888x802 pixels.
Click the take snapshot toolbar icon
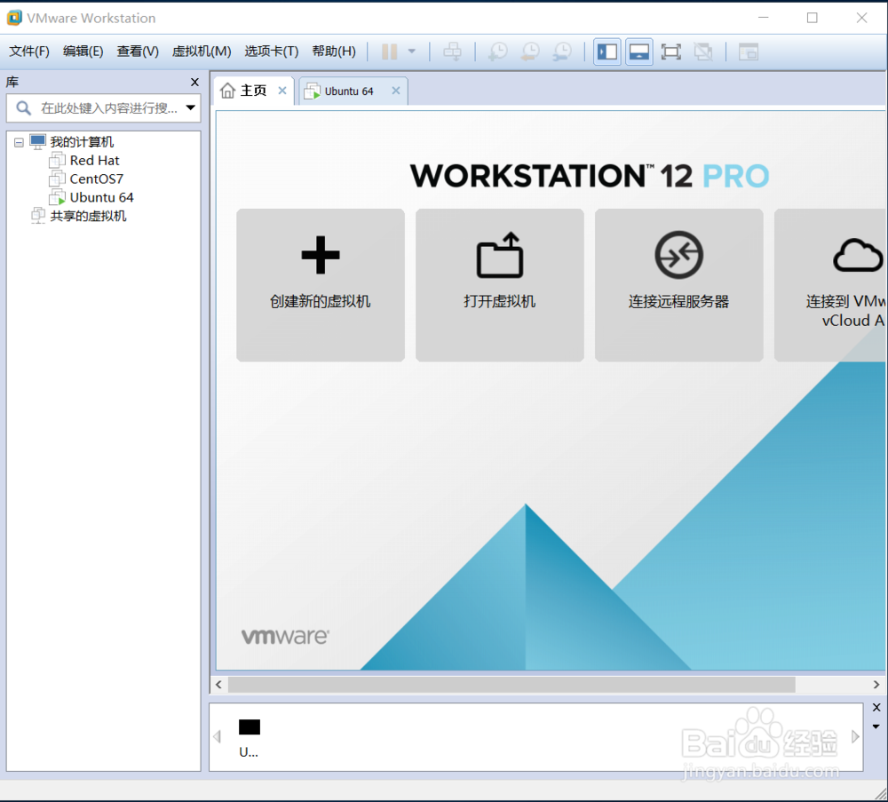tap(498, 52)
